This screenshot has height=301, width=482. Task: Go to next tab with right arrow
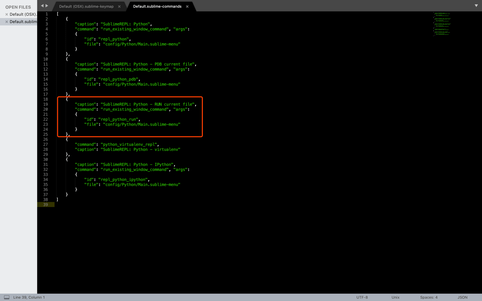pos(47,6)
